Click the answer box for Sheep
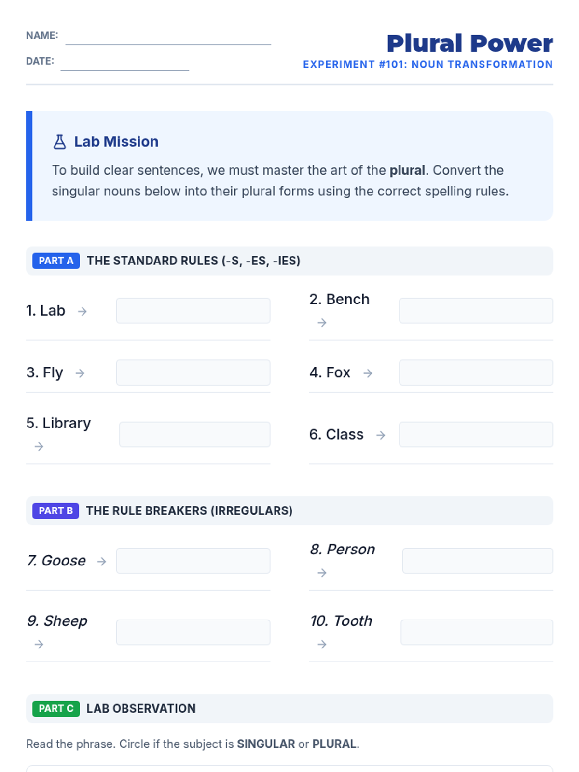 (x=193, y=632)
